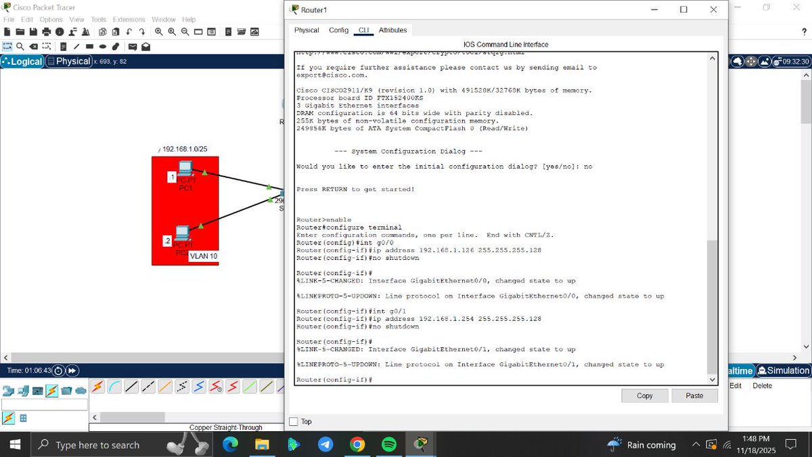
Task: Pick the Copper Straight-Through black cable icon
Action: point(131,387)
